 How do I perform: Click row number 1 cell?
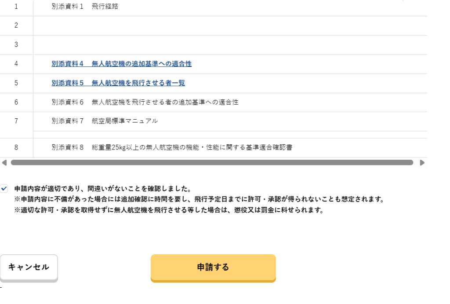point(16,7)
